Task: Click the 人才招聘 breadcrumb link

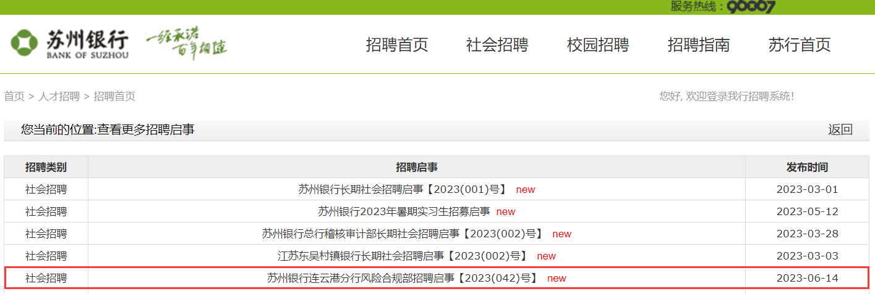Action: tap(59, 96)
